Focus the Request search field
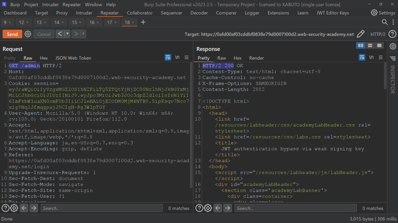 [101, 208]
